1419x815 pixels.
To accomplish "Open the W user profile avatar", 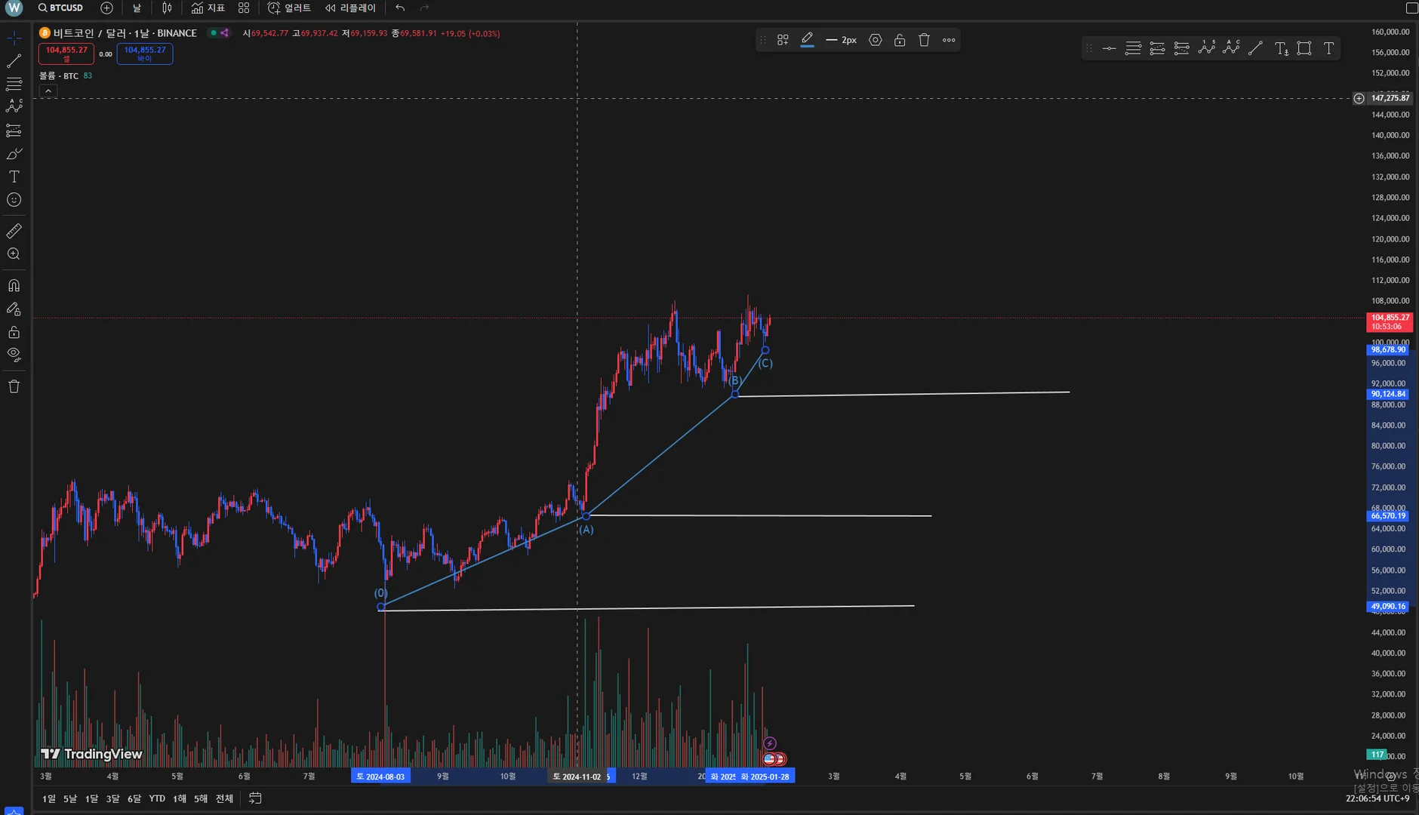I will coord(14,8).
